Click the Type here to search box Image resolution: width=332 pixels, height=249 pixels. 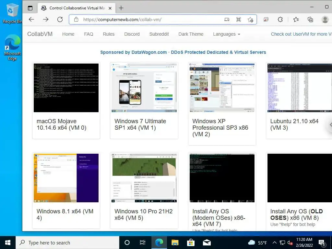click(x=67, y=243)
